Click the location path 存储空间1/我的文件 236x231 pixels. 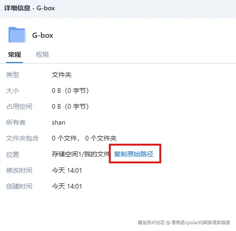point(80,154)
